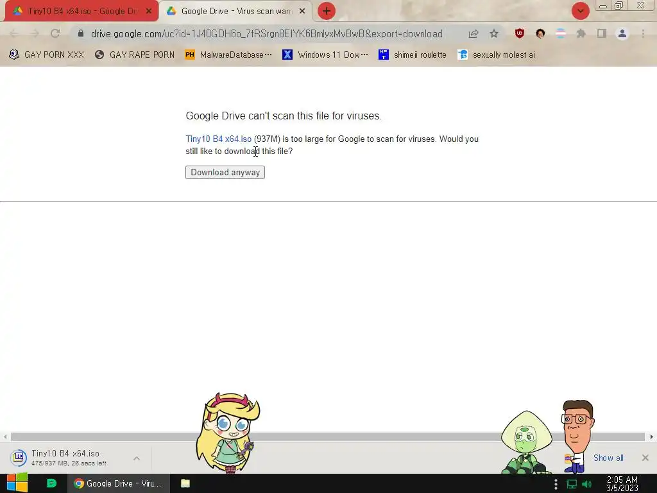The width and height of the screenshot is (657, 493).
Task: Go back to the previous page
Action: 14,33
